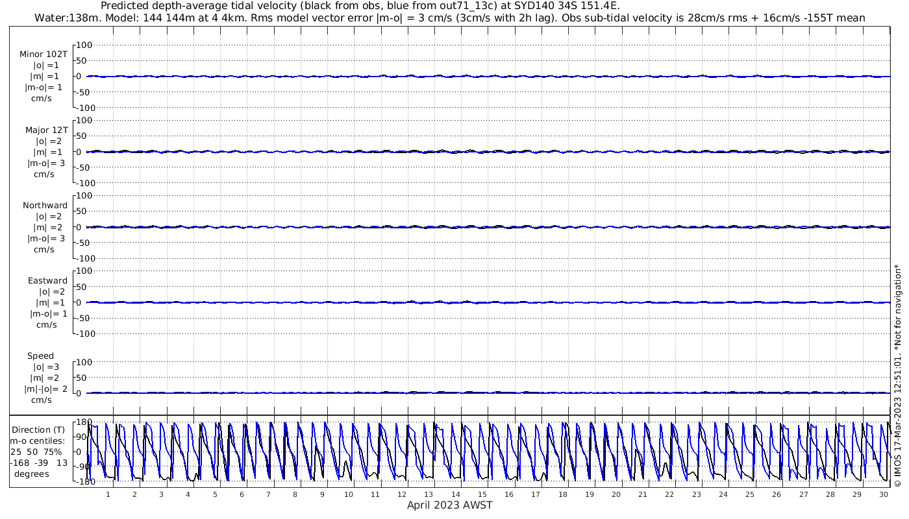Select the 'Minor 102T' panel label
909x519 pixels.
point(44,54)
